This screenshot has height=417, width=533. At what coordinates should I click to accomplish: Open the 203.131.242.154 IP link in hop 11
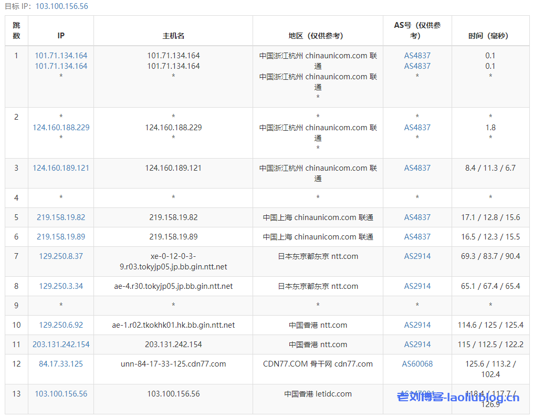61,345
